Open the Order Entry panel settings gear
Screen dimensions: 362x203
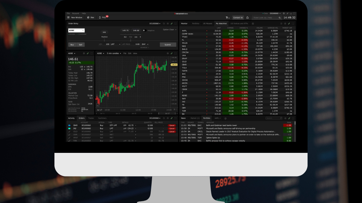(x=168, y=24)
